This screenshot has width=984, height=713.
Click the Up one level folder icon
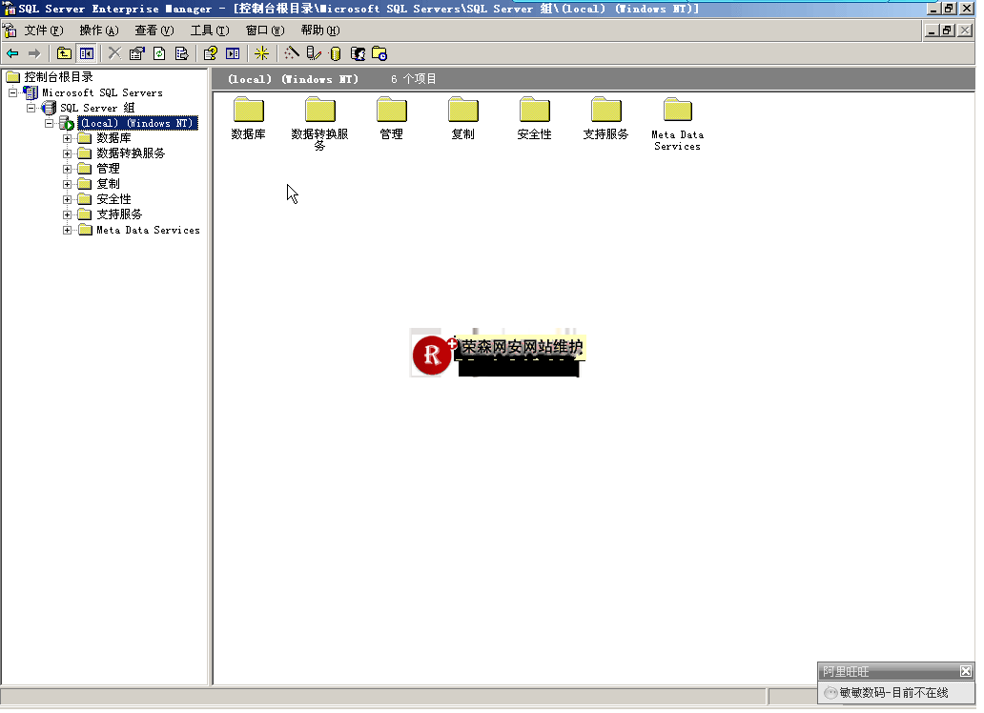[x=64, y=53]
